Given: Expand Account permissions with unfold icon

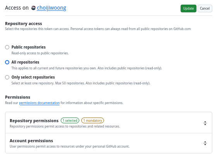Looking at the screenshot, I should [205, 143].
